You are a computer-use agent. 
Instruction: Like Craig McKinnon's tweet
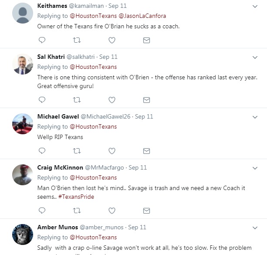point(112,210)
